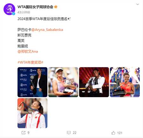Click the like count 121
Viewport: 143px width, 138px height.
coord(120,133)
